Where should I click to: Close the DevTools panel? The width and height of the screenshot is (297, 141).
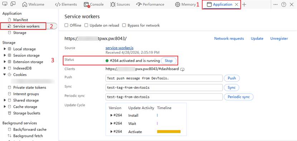(292, 5)
